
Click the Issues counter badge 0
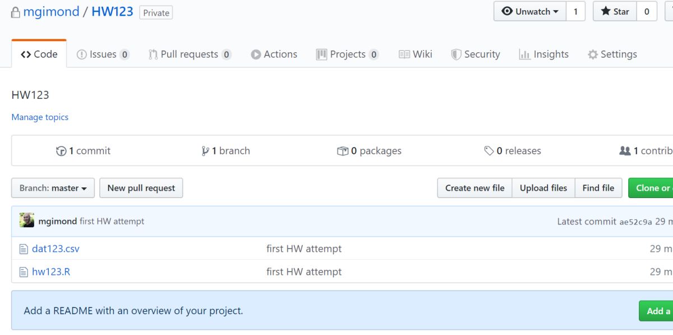point(125,54)
